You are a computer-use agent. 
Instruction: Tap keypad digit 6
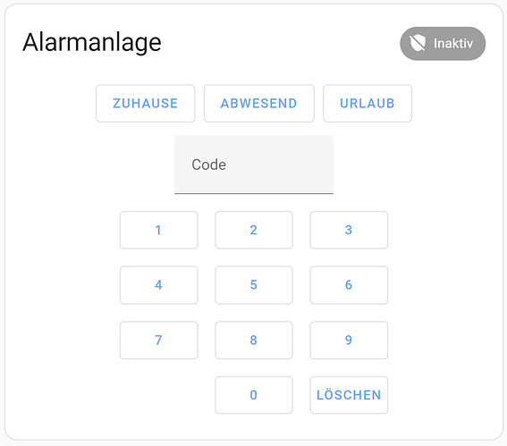(349, 285)
